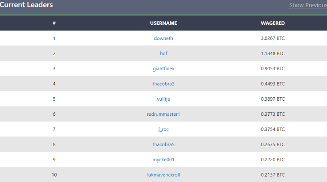Click the USERNAME column header

click(x=163, y=23)
